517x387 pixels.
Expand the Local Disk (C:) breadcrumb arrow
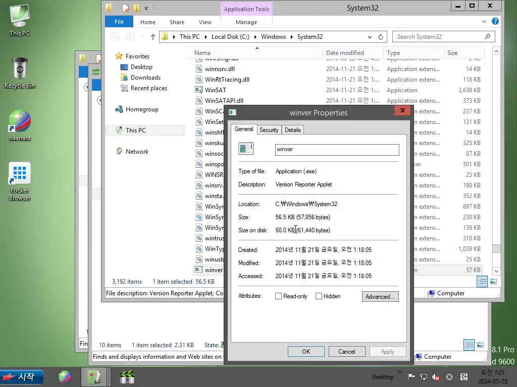coord(255,37)
